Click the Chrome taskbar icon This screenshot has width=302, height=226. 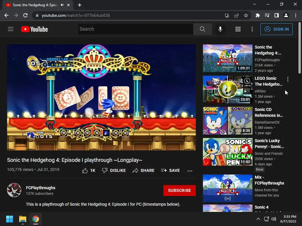36,219
